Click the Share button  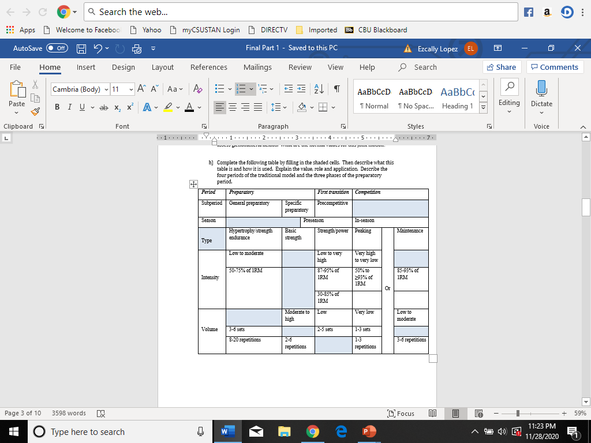502,67
